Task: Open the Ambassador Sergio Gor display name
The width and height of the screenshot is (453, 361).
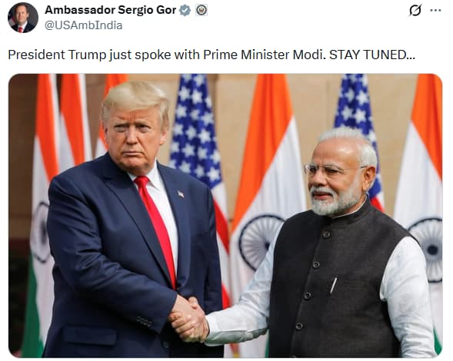Action: pos(110,10)
